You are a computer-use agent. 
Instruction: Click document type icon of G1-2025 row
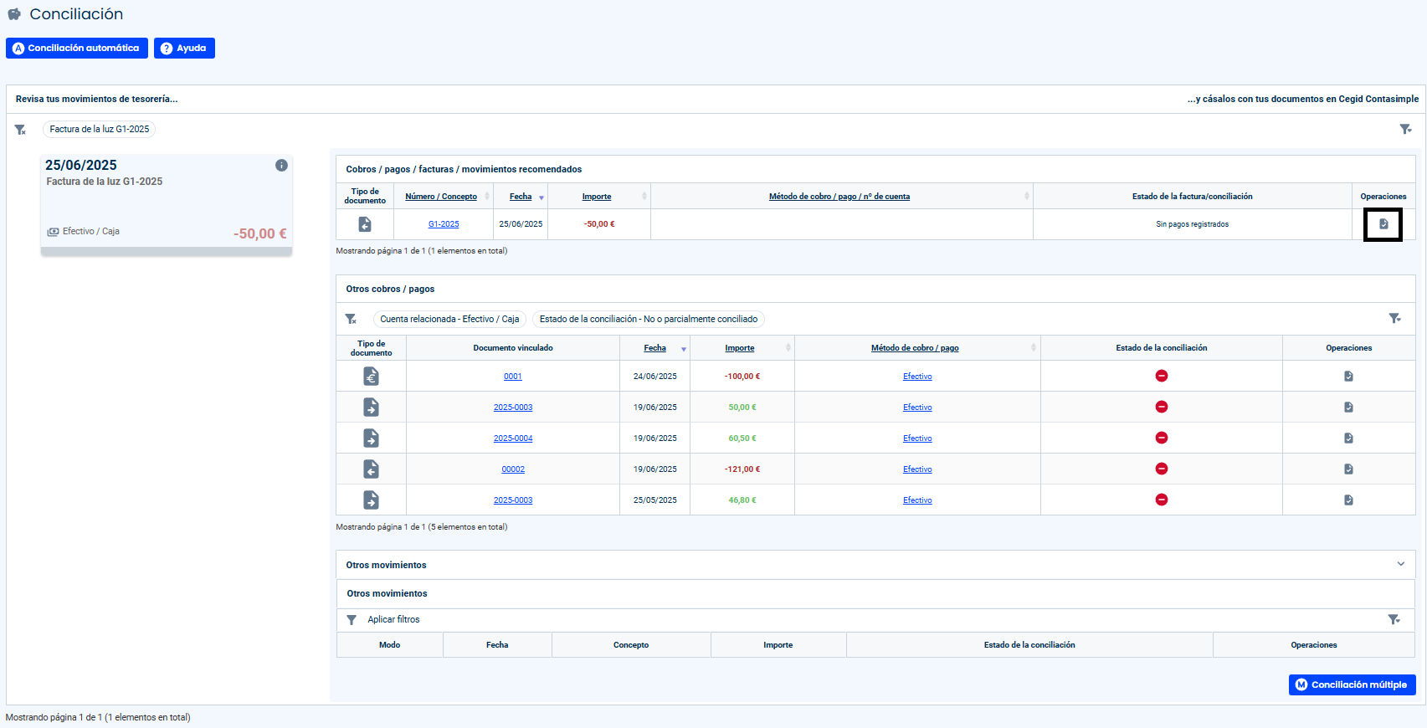pos(365,224)
